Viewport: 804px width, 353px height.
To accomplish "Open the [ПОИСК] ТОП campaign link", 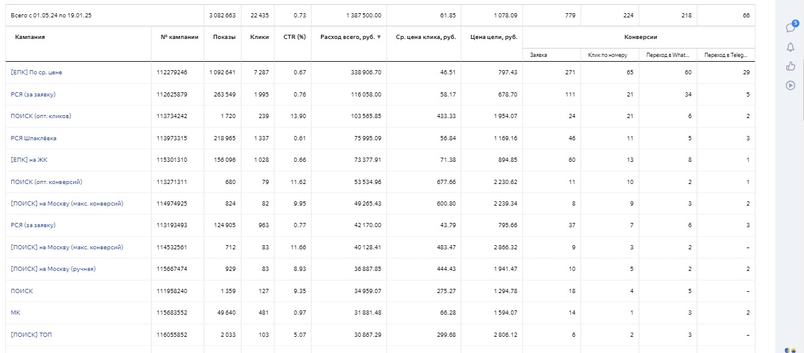I will [x=31, y=334].
